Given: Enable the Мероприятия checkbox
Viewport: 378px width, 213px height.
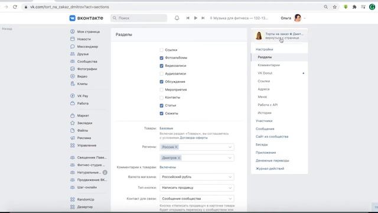Looking at the screenshot, I should (x=161, y=90).
